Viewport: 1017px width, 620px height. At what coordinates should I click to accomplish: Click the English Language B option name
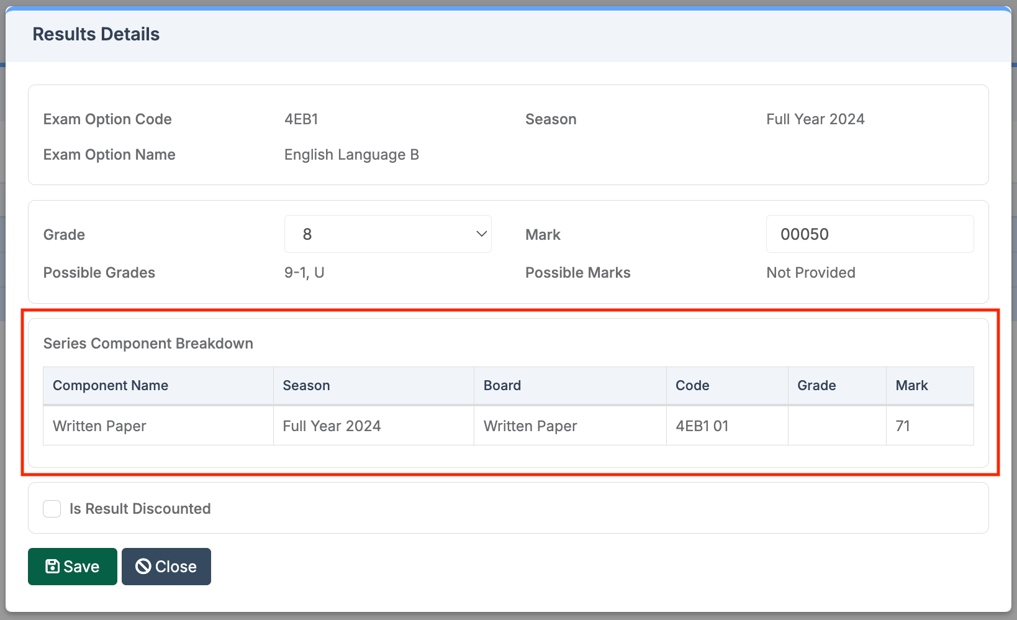point(351,155)
